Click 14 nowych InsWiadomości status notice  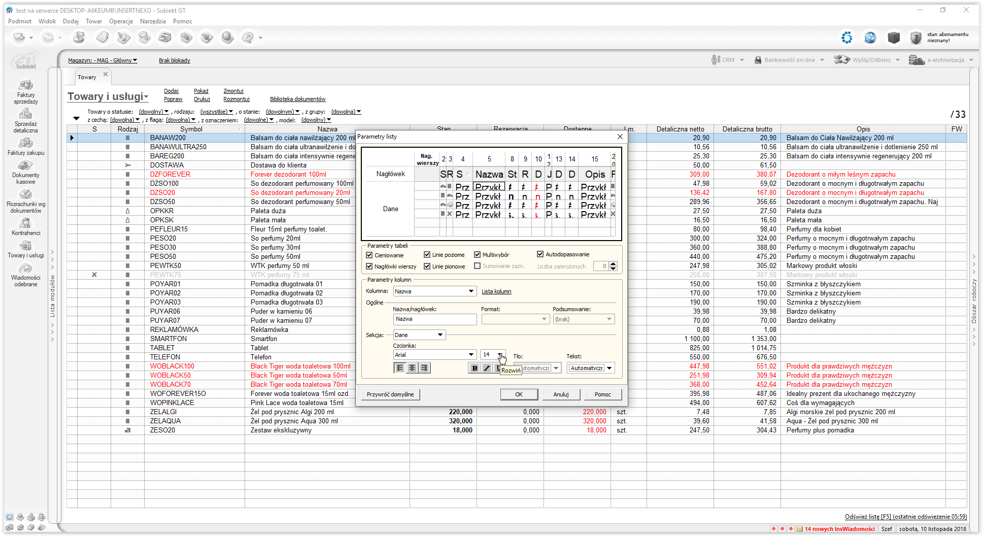[x=836, y=529]
